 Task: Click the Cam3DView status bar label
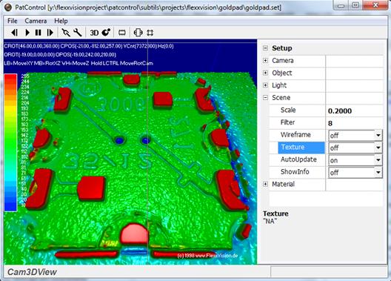pos(32,272)
